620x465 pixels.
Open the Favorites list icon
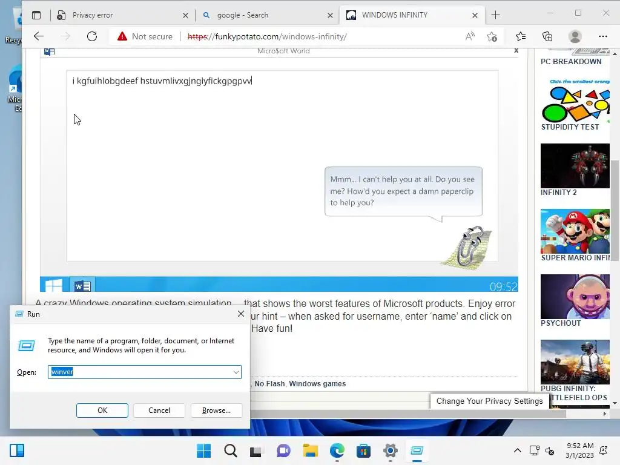[x=521, y=36]
